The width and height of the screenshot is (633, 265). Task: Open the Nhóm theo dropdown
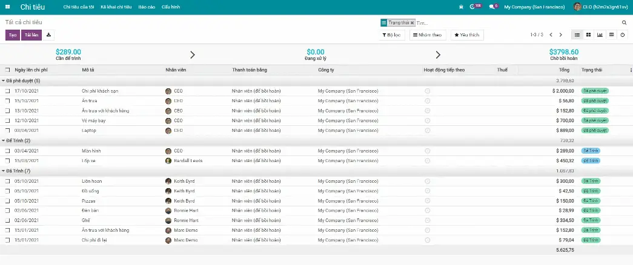coord(427,35)
